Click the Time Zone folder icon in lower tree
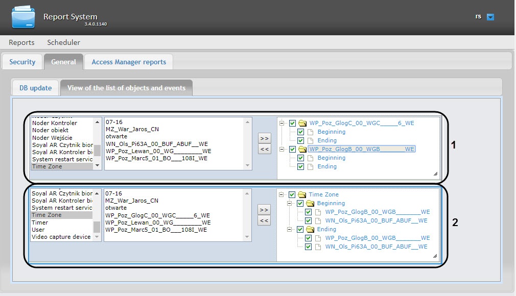Screen dimensions: 516x296 coord(302,194)
